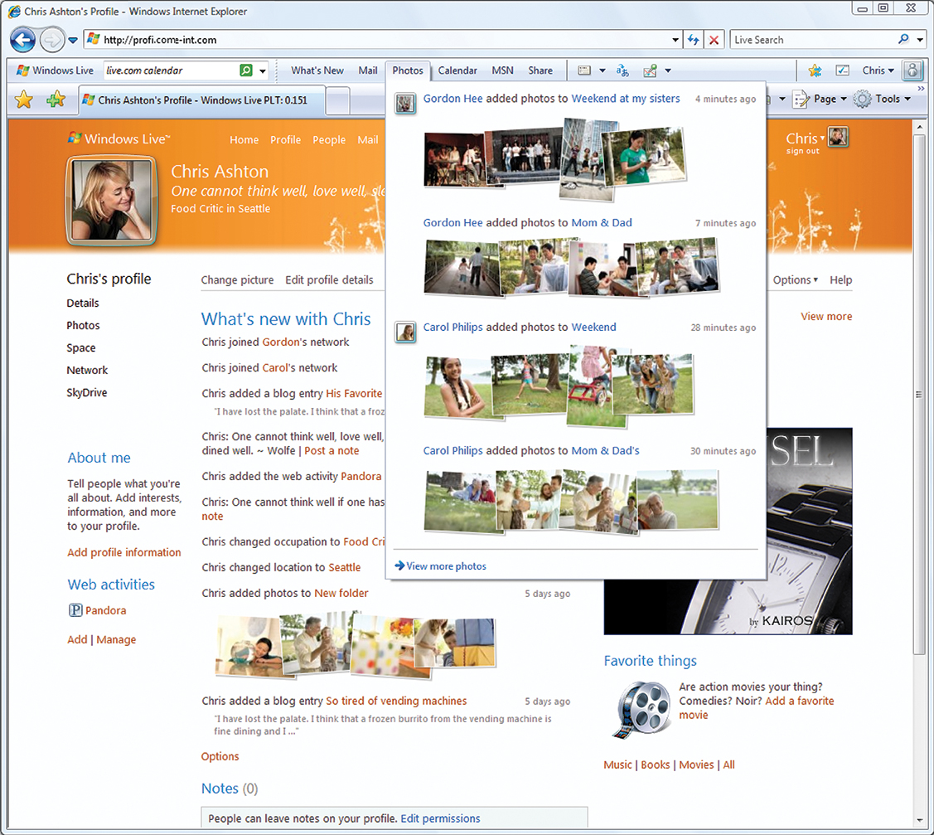Viewport: 934px width, 835px height.
Task: Select the Photos toolbar tab
Action: click(x=408, y=70)
